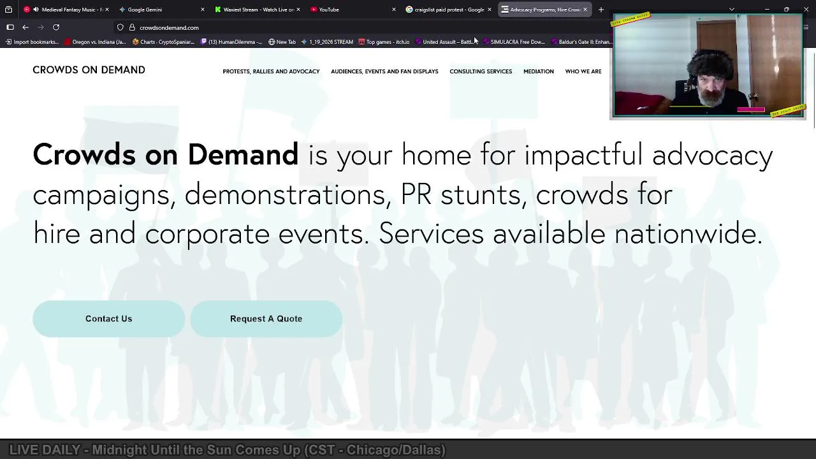Open Firefox View icon at tab strip start
The image size is (816, 459).
8,10
